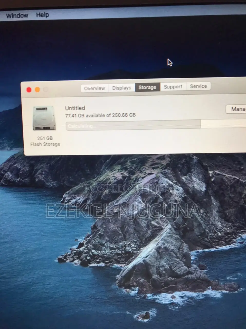
Task: Close the About This Mac window
Action: point(29,90)
